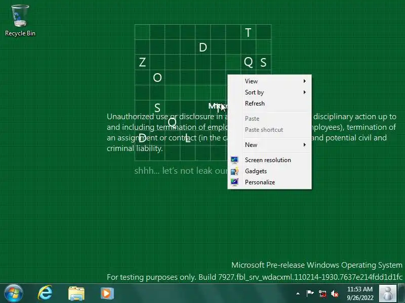Open the Sort by submenu

(x=270, y=92)
